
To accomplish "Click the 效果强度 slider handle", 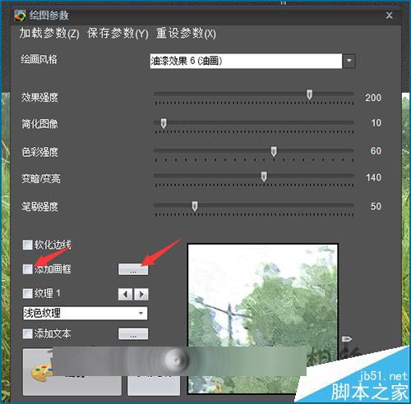I will pyautogui.click(x=309, y=94).
